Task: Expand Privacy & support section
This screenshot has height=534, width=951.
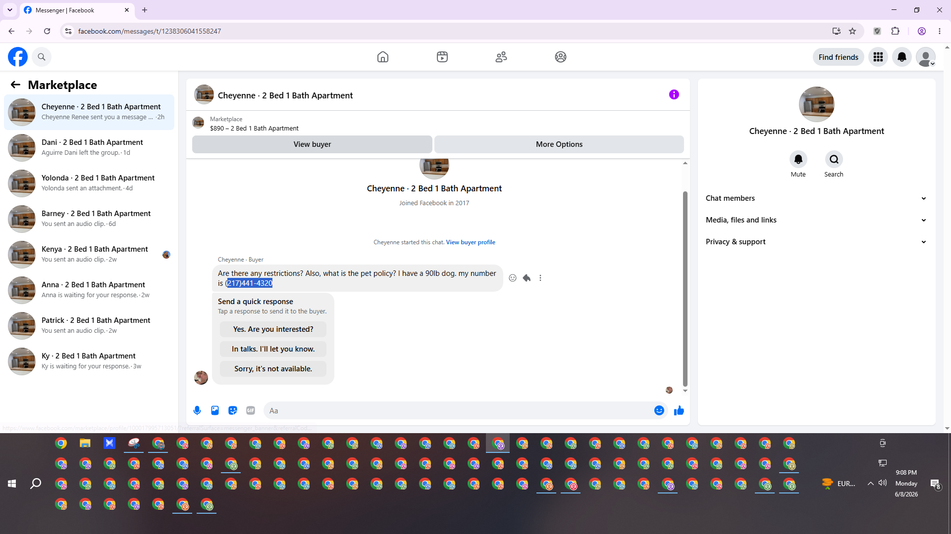Action: pyautogui.click(x=816, y=242)
